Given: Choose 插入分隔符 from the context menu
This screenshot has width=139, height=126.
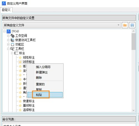Looking at the screenshot, I should point(43,67).
